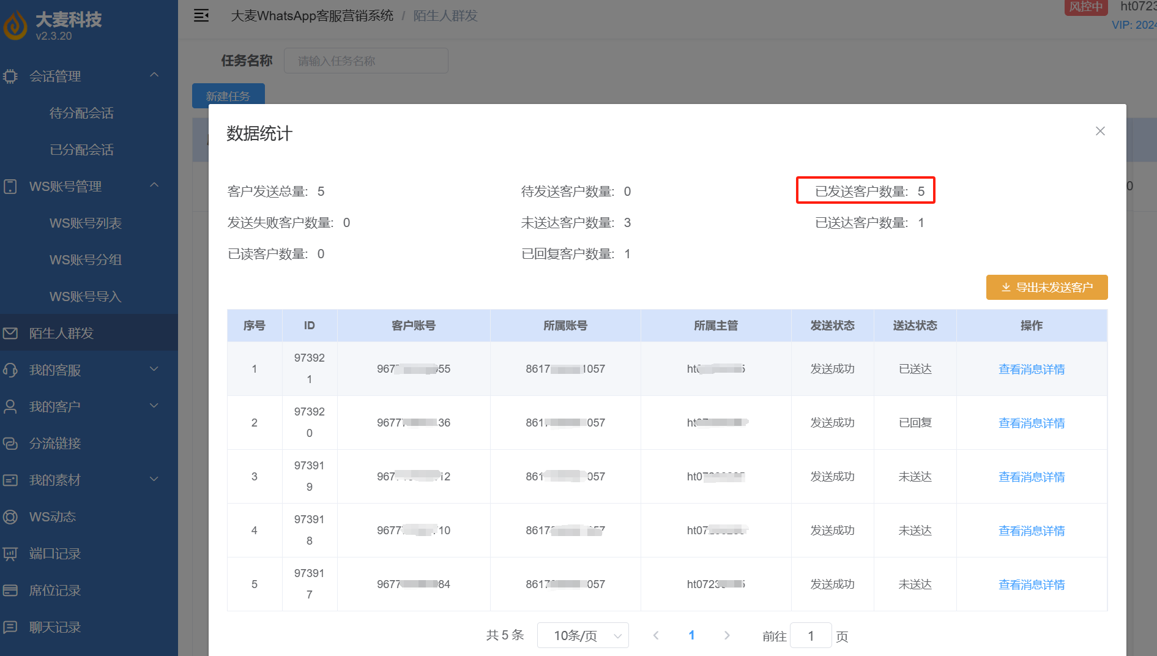Collapse the WS账号管理 menu chevron
Image resolution: width=1157 pixels, height=656 pixels.
click(154, 185)
